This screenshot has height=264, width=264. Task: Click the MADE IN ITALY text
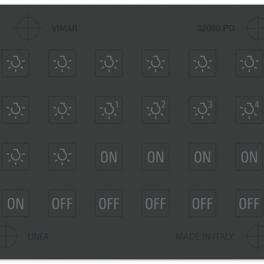[205, 236]
